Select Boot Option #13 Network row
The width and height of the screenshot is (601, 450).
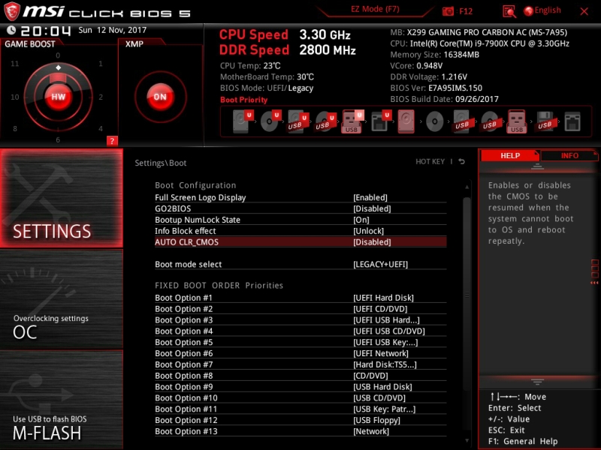[x=300, y=431]
